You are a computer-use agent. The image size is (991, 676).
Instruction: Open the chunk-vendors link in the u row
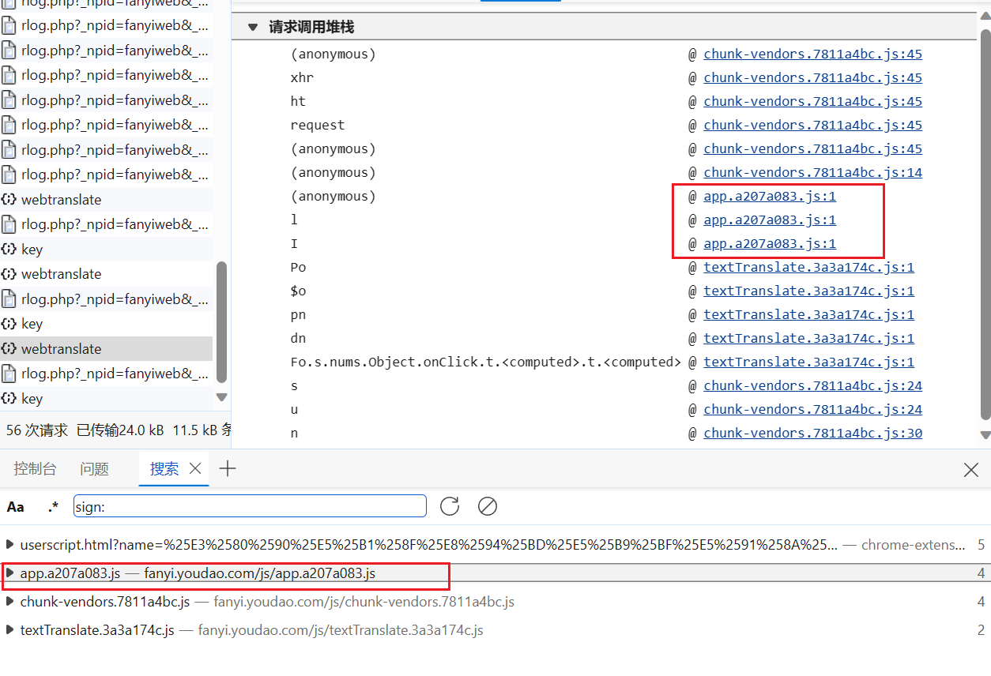(812, 409)
